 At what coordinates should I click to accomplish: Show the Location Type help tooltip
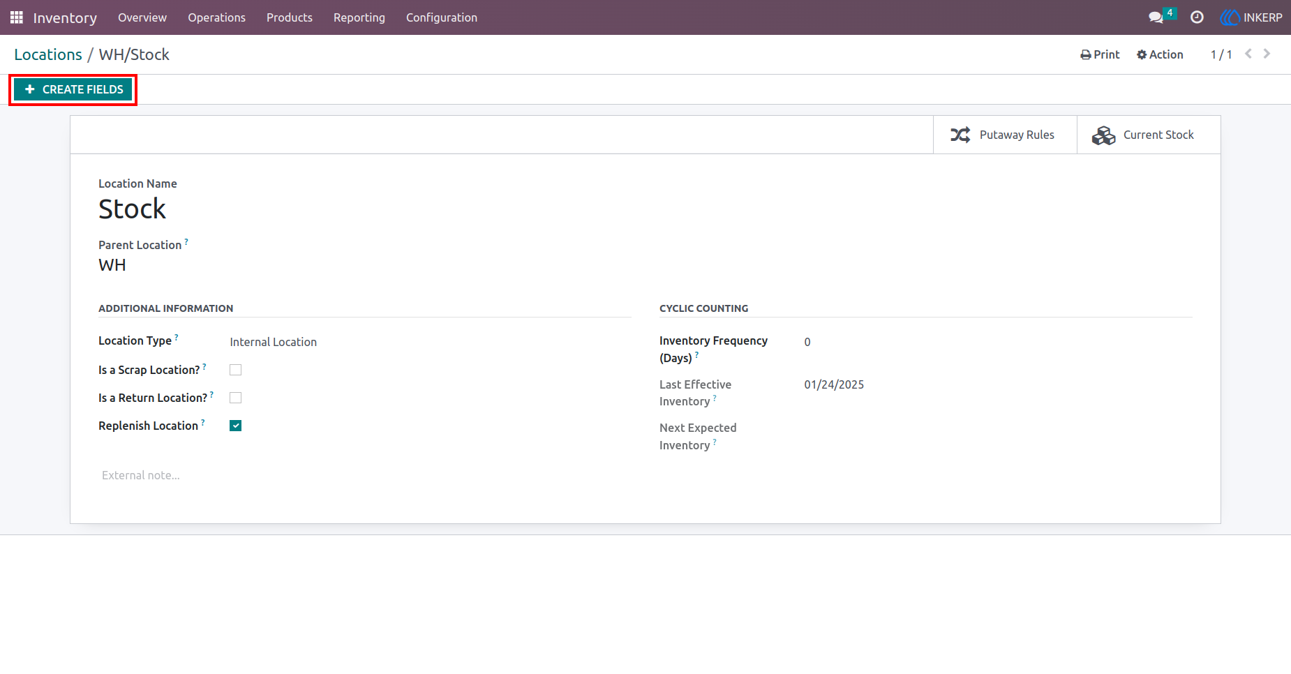pos(177,337)
